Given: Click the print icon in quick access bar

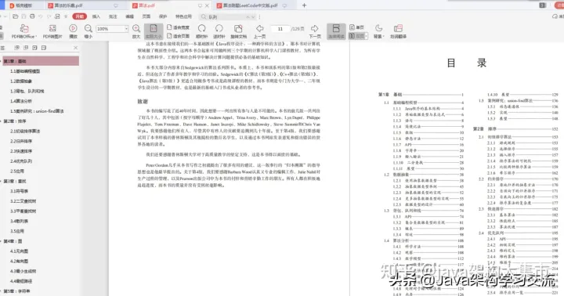Looking at the screenshot, I should coord(32,16).
